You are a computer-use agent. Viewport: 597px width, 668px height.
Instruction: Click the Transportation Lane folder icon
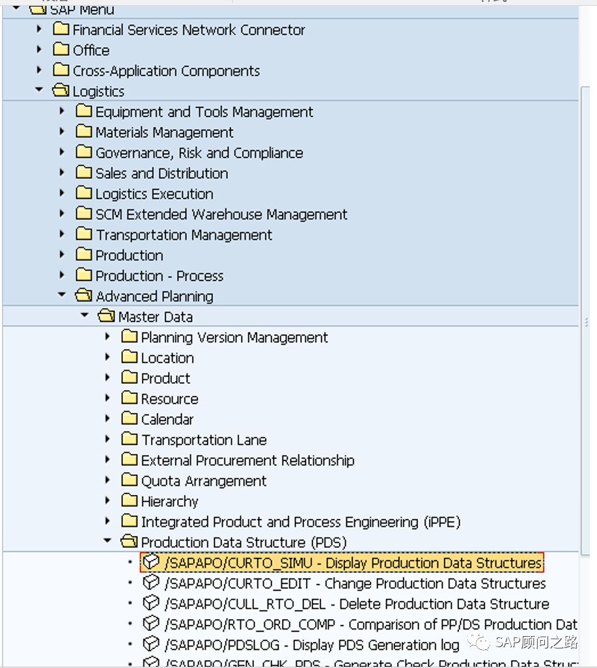coord(130,440)
